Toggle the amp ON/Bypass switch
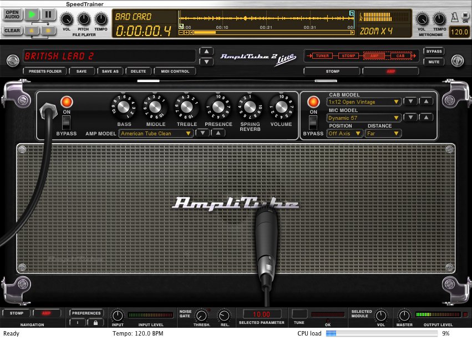Viewport: 472px width, 340px height. (x=66, y=123)
